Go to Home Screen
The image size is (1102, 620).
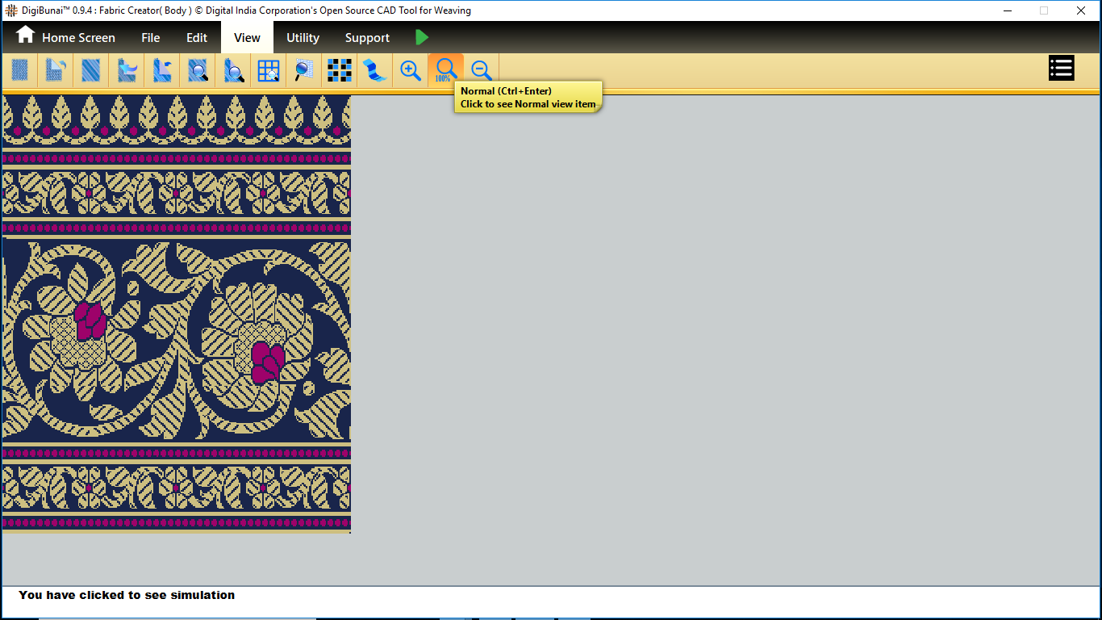[66, 38]
